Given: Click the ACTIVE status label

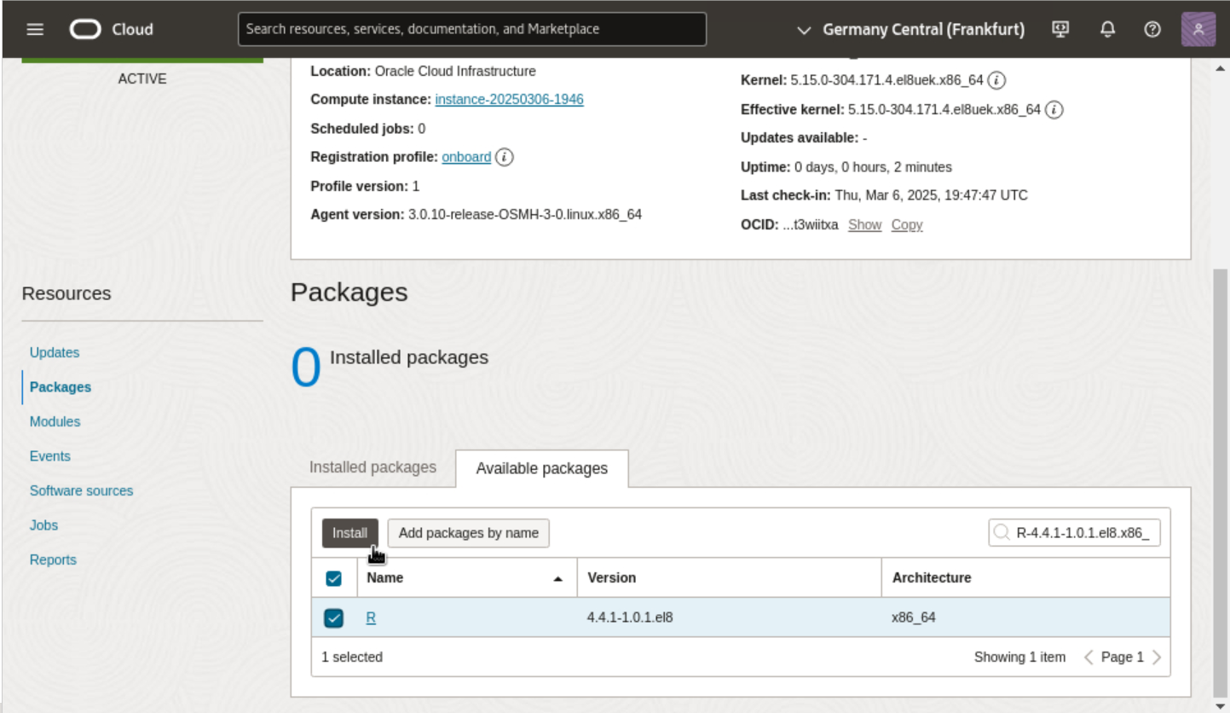Looking at the screenshot, I should [x=142, y=79].
